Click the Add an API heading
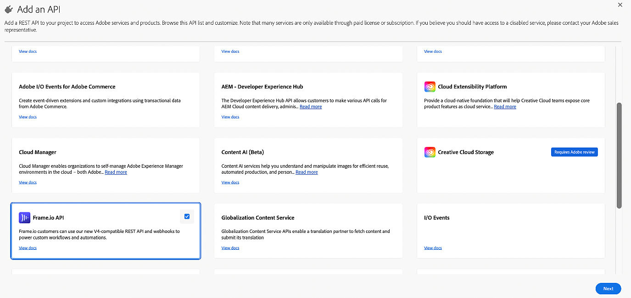The height and width of the screenshot is (298, 631). pyautogui.click(x=39, y=9)
